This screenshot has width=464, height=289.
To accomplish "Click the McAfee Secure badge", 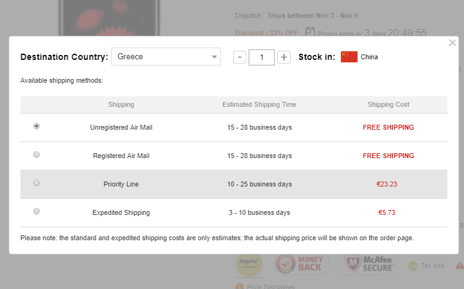I will (369, 265).
